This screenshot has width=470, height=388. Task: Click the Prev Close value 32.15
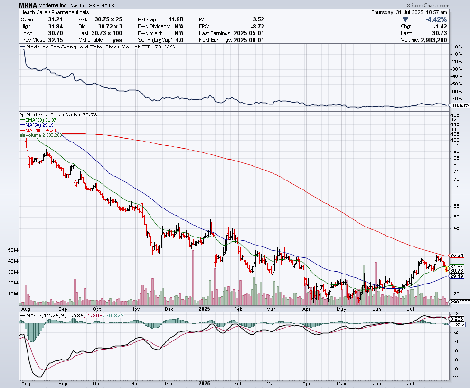coord(56,40)
